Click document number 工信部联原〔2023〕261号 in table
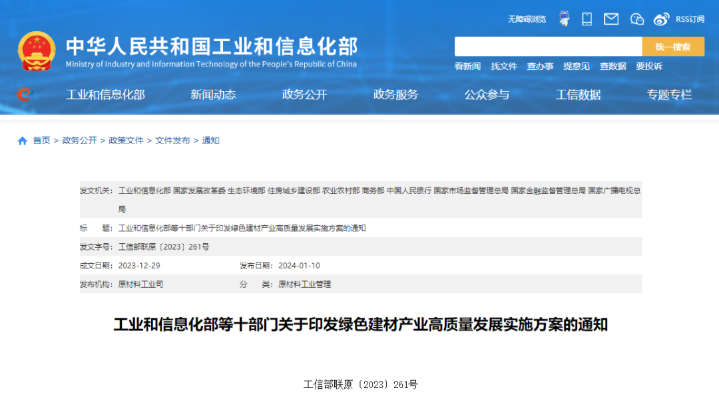Image resolution: width=719 pixels, height=408 pixels. (x=164, y=247)
